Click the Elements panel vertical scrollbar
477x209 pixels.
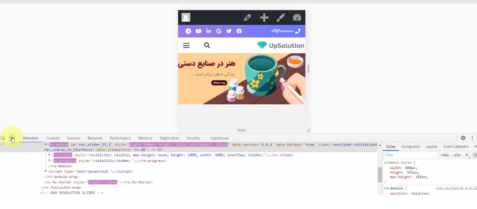point(380,175)
